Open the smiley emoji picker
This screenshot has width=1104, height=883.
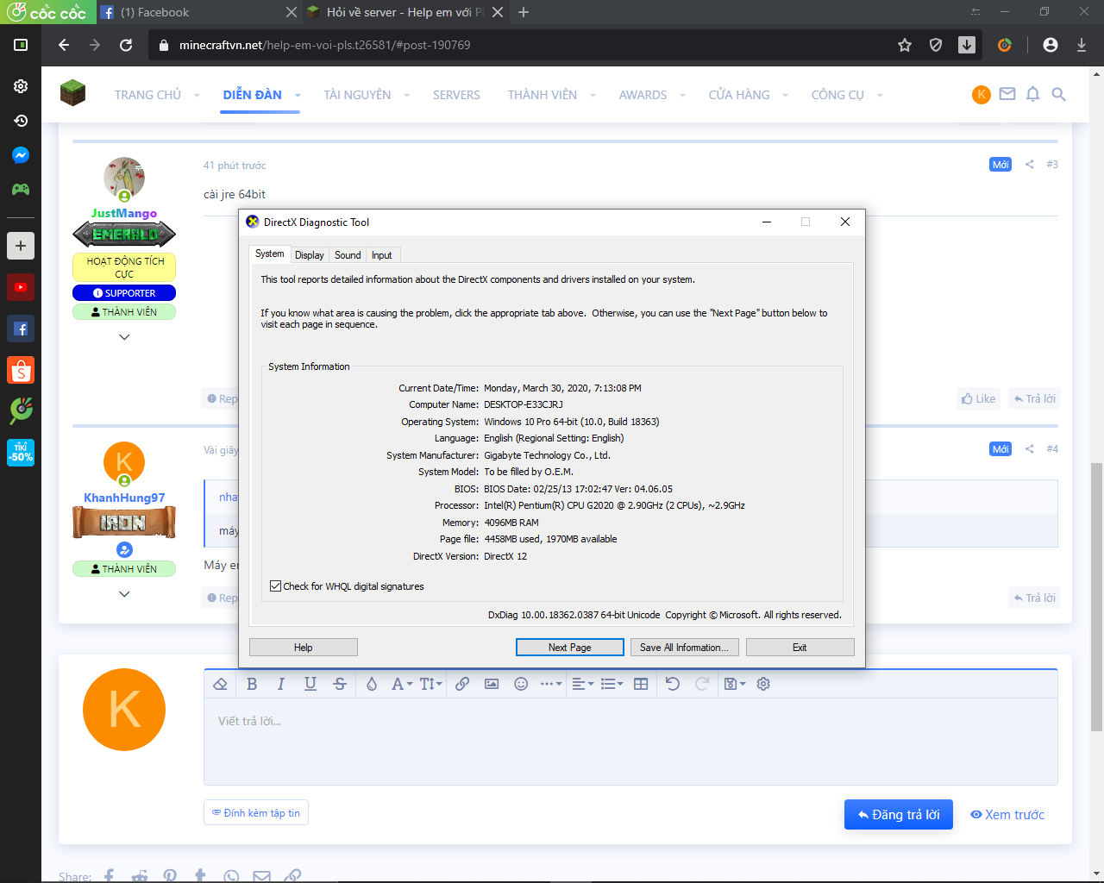521,684
